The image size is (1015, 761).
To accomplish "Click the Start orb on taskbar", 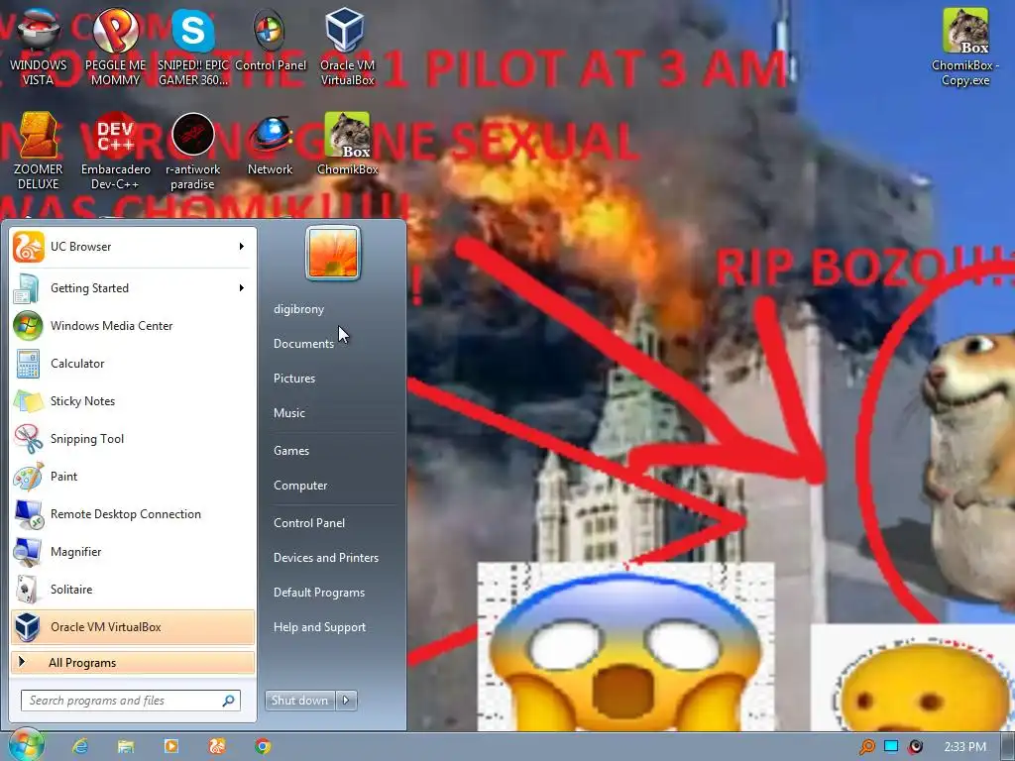I will coord(26,745).
